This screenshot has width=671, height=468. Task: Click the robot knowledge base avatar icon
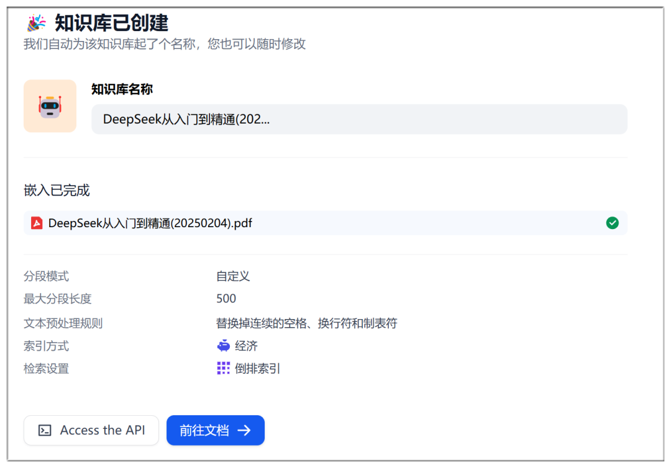point(50,106)
